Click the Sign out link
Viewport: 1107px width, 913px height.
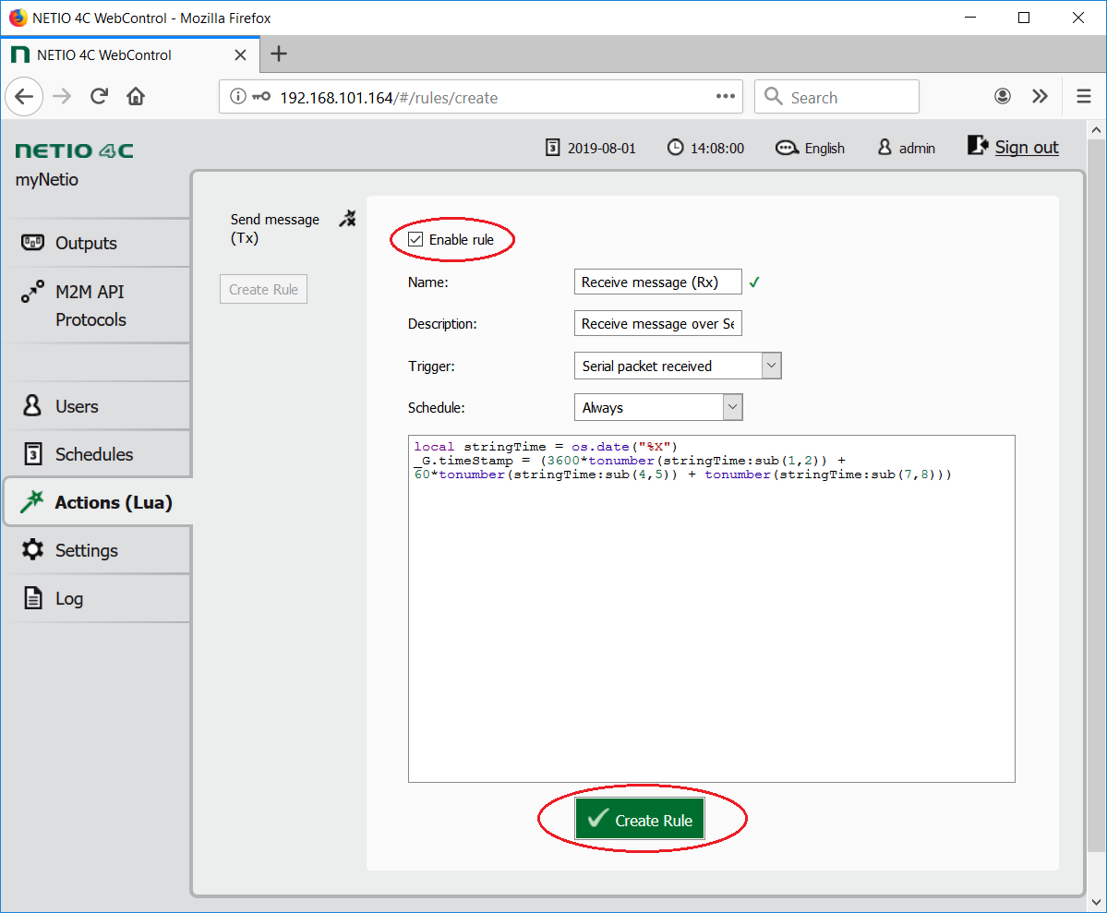click(x=1026, y=147)
